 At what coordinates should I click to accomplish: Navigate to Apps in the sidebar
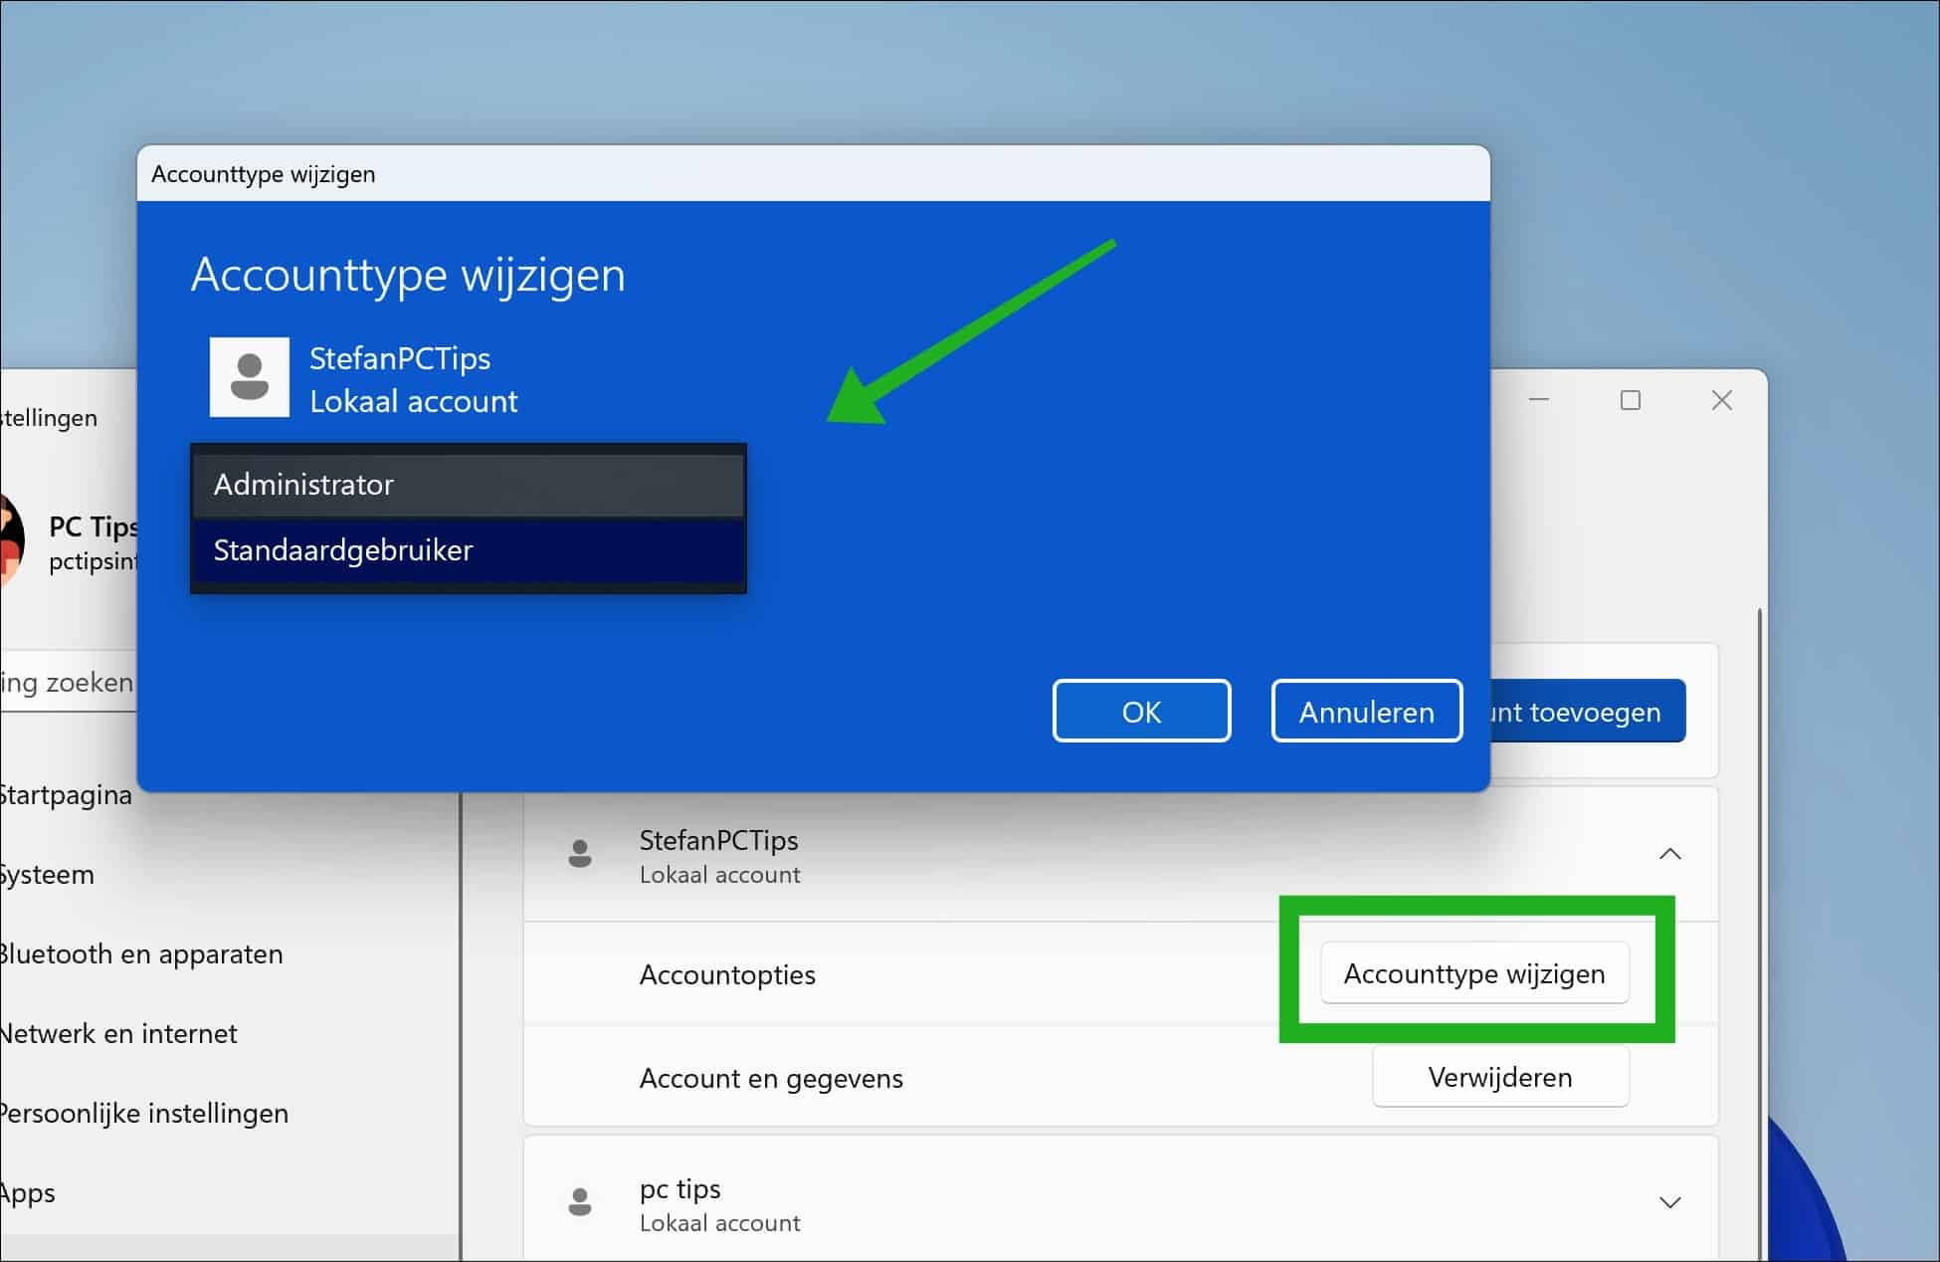[x=27, y=1192]
